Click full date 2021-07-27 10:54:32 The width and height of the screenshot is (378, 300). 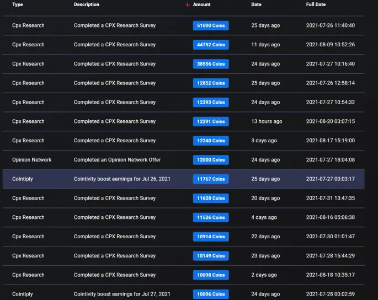tap(331, 102)
